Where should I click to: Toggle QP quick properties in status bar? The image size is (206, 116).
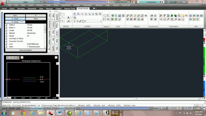coord(74,108)
